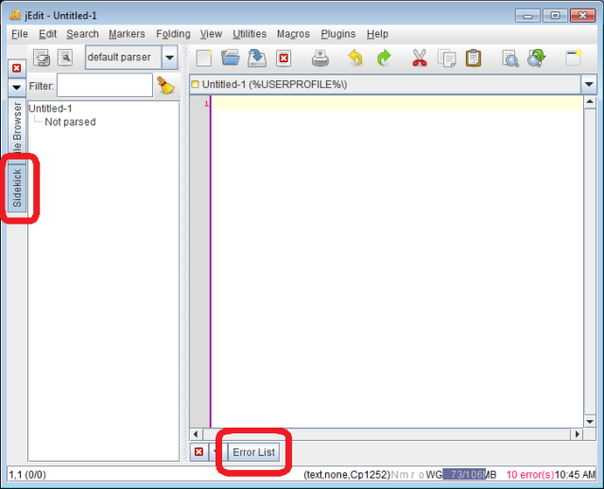Open the Error List dockable
This screenshot has height=489, width=604.
254,452
